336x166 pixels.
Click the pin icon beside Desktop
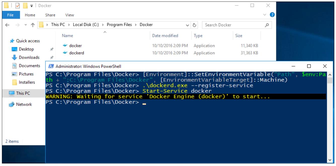pyautogui.click(x=52, y=50)
